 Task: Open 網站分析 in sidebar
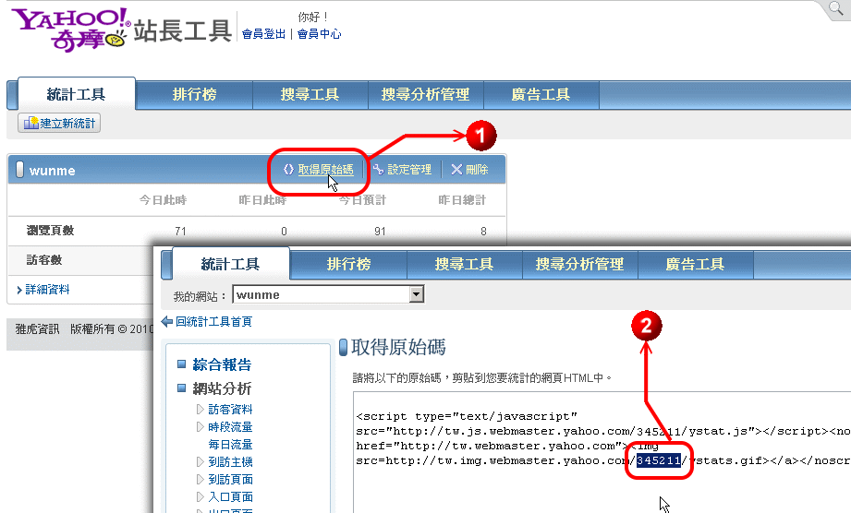[222, 388]
